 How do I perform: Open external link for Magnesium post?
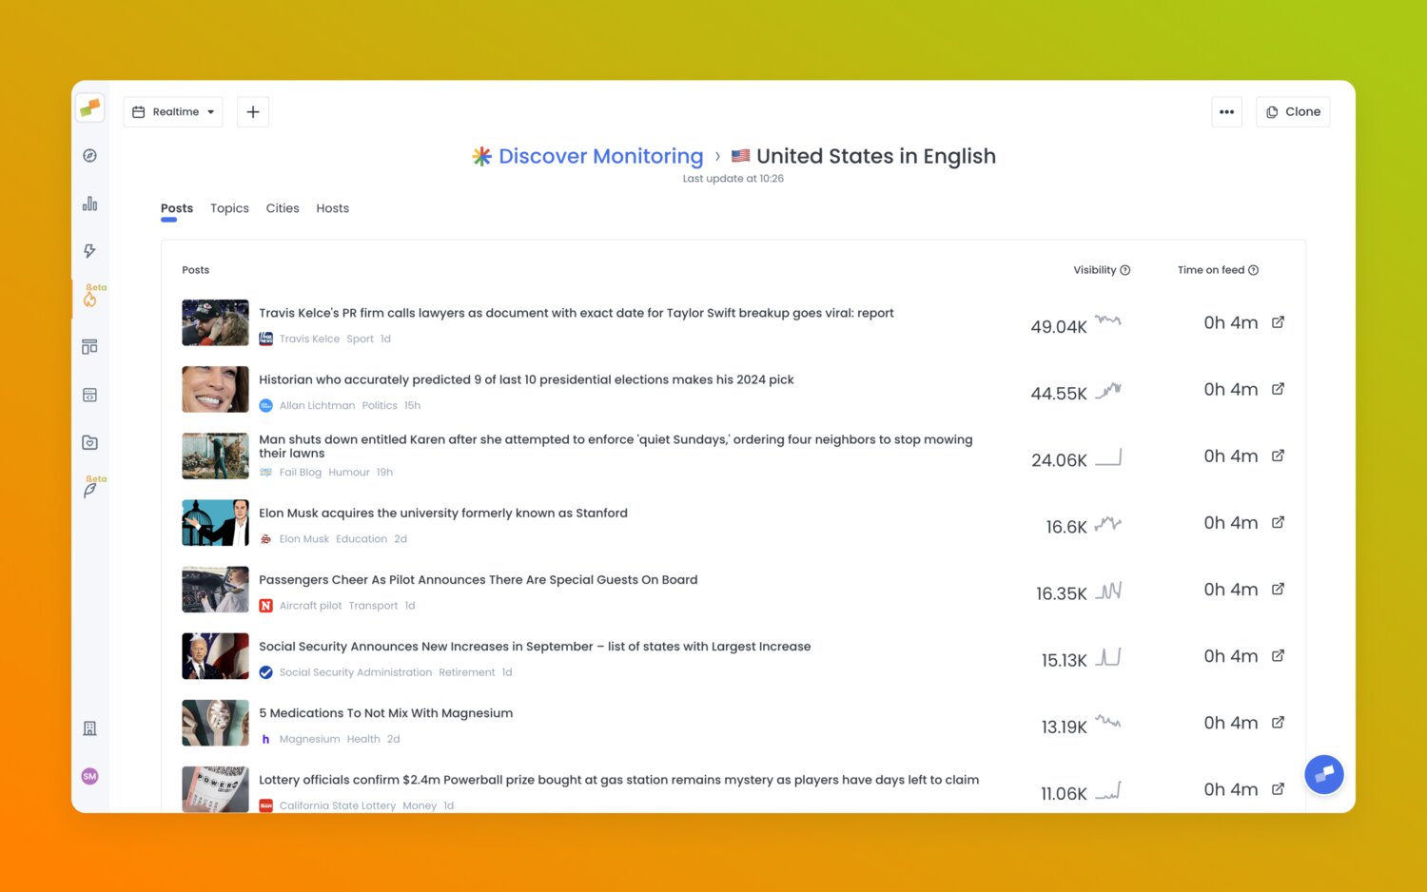(x=1279, y=723)
